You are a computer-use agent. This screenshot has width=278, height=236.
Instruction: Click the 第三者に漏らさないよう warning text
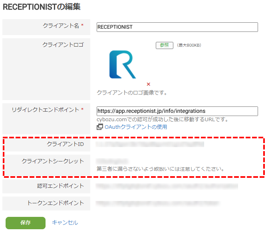160,169
